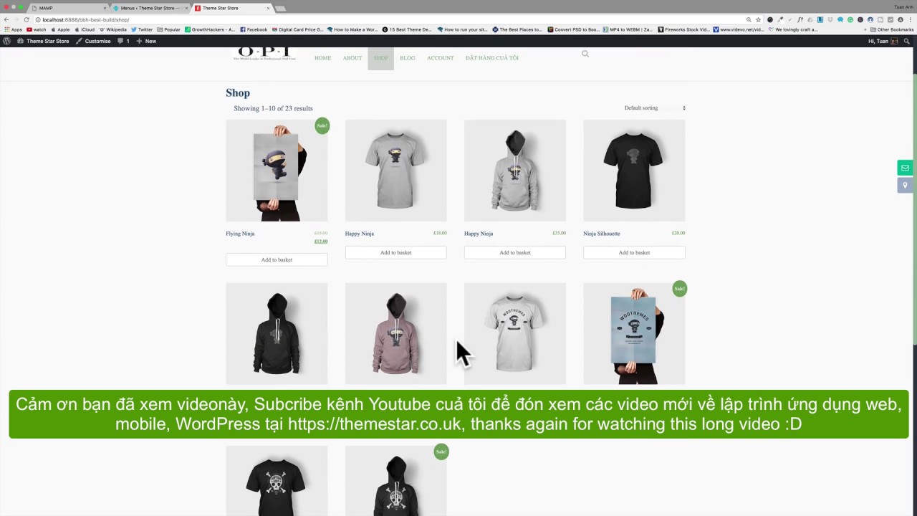Click the Flying Ninja product title

(x=240, y=234)
